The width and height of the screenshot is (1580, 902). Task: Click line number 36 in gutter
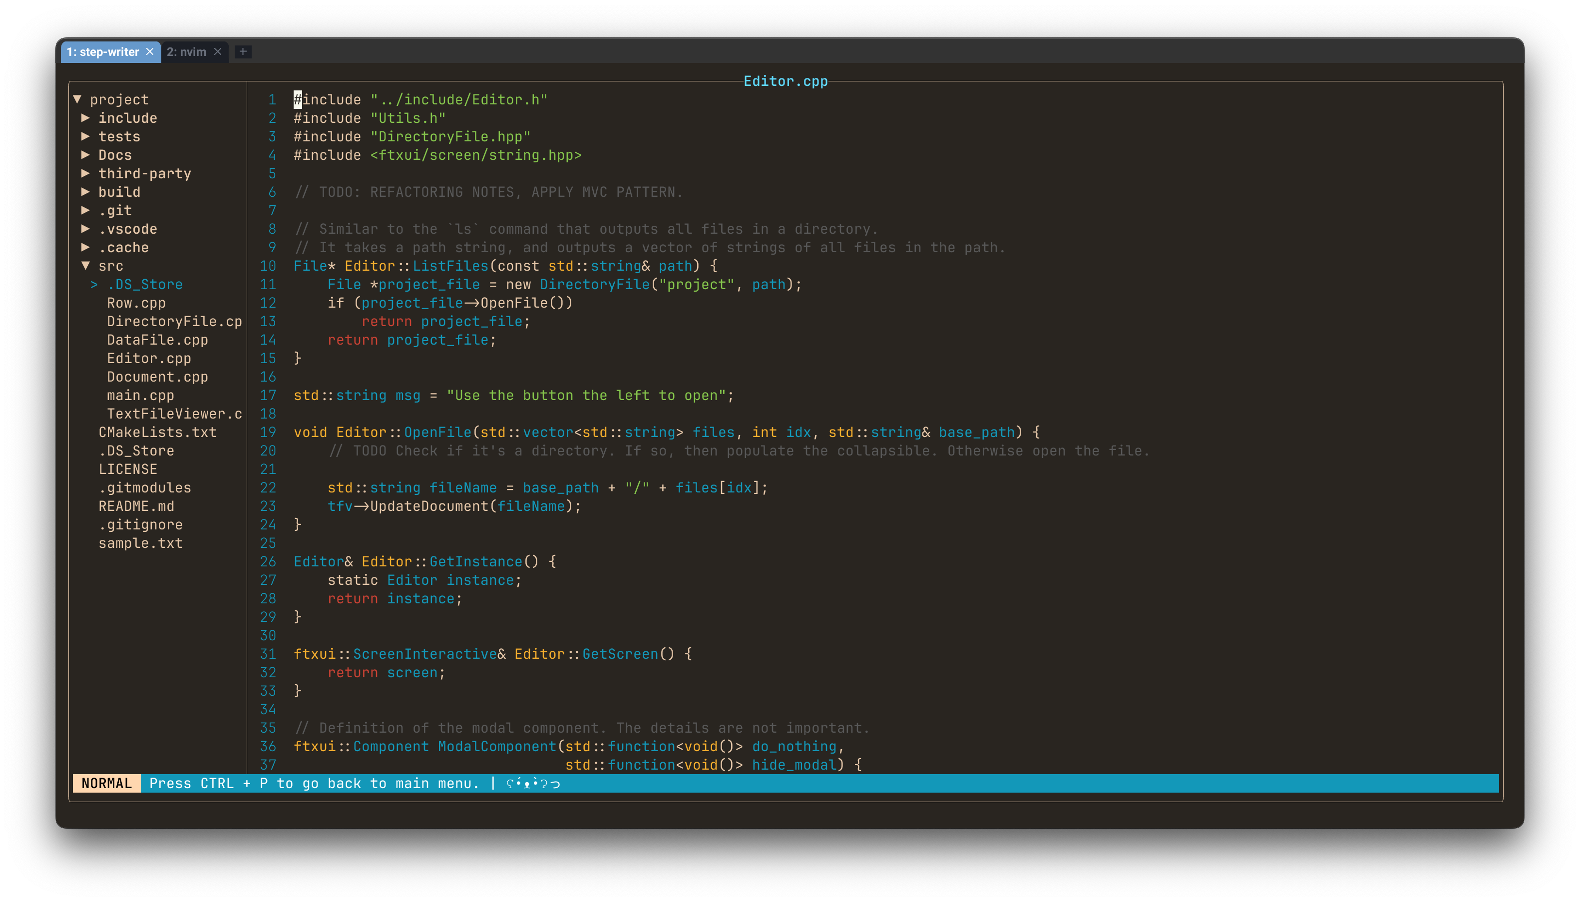click(x=268, y=747)
